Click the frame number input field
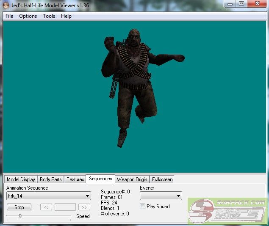Viewport: 269px width, 226px height. click(x=65, y=207)
